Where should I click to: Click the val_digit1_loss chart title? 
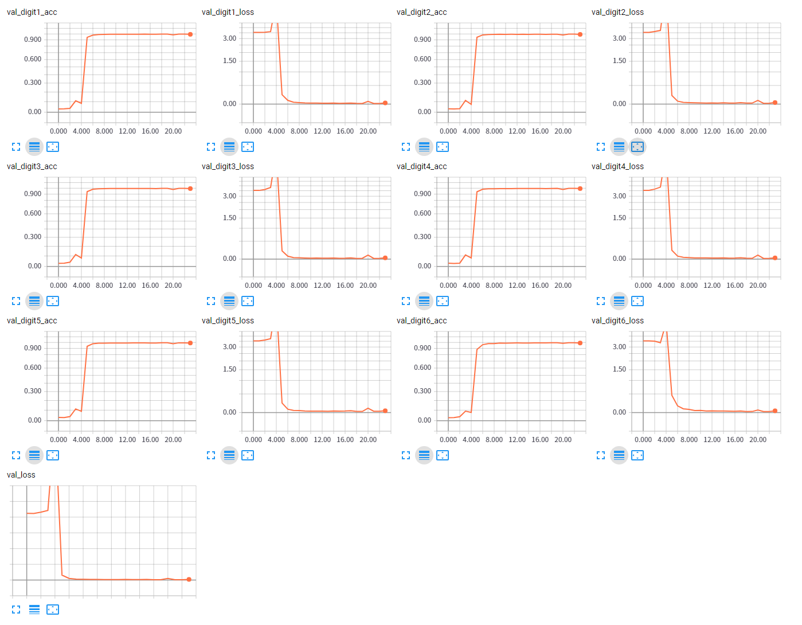pos(228,12)
